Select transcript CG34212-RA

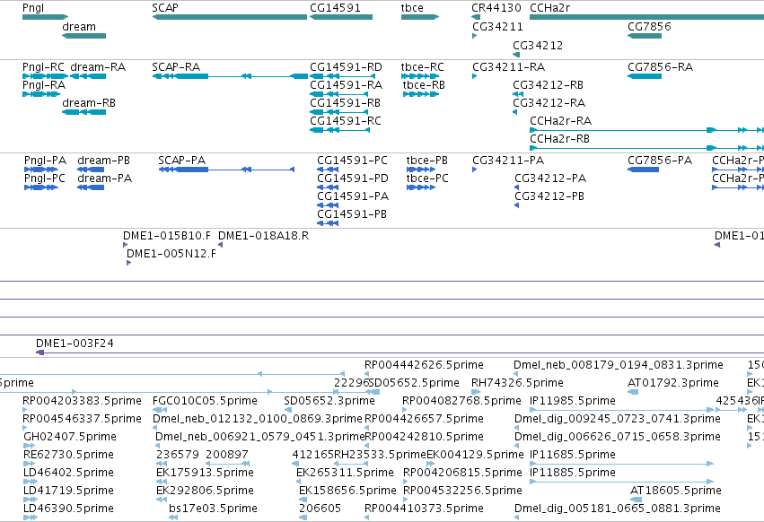[549, 103]
